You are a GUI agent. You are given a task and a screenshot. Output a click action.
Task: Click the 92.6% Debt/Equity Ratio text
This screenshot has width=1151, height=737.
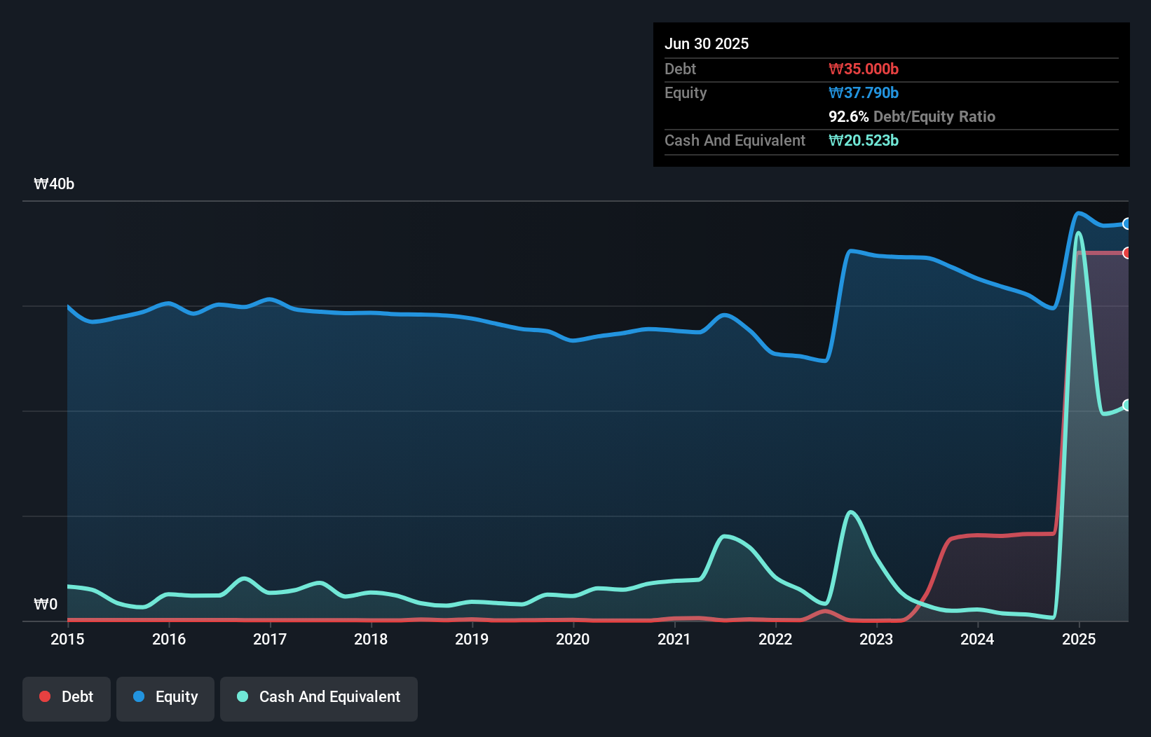click(x=911, y=116)
